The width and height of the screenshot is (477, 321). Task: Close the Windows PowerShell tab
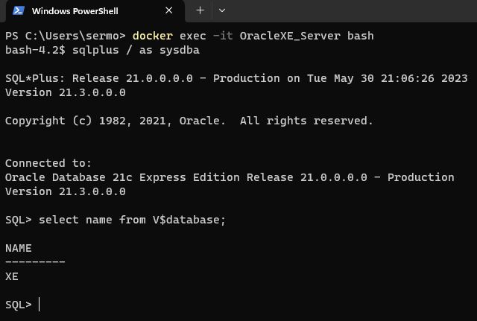(x=169, y=10)
